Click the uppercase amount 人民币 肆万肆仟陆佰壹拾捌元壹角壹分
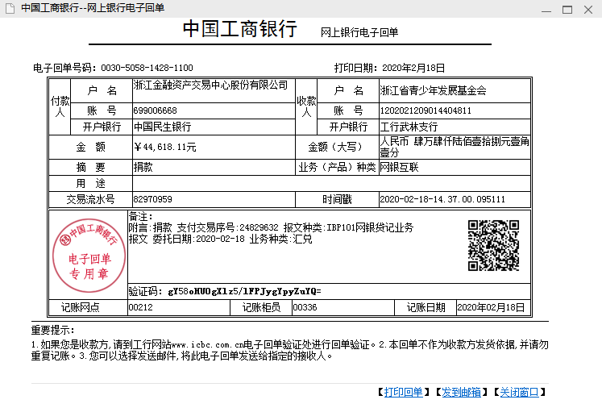 455,147
